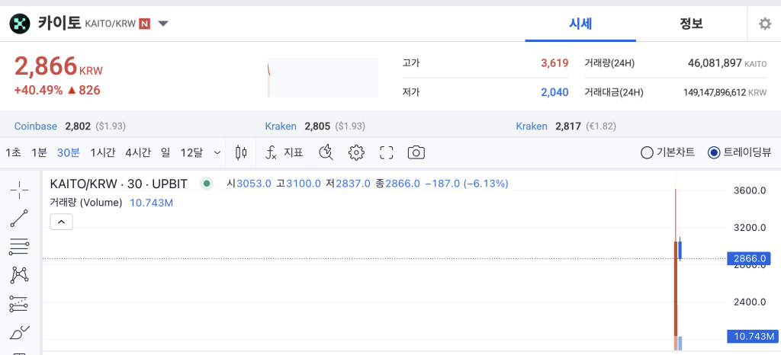This screenshot has height=355, width=781.
Task: Expand the market pair dropdown arrow
Action: (x=163, y=24)
